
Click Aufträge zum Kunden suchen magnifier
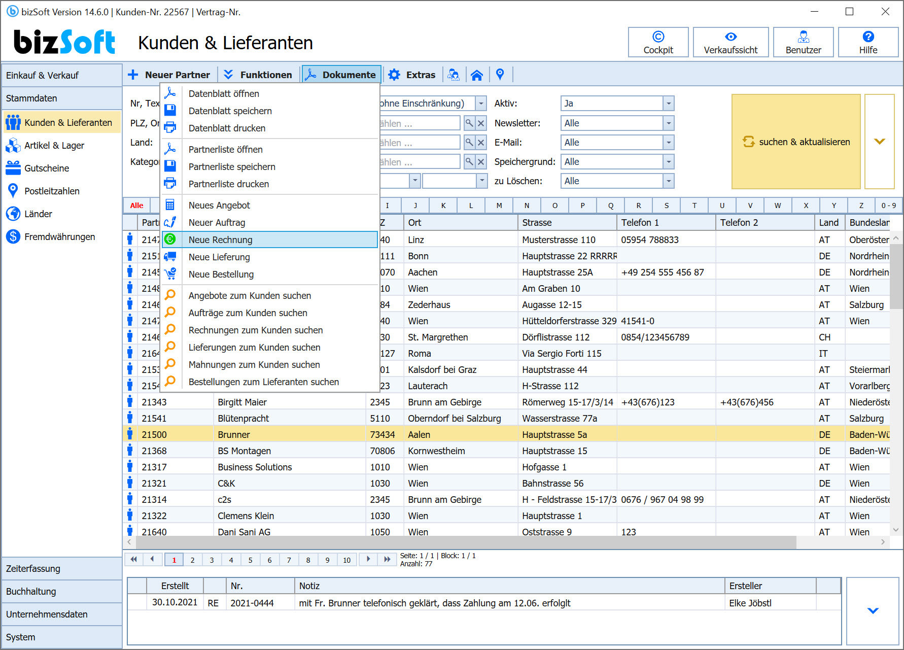click(x=170, y=313)
